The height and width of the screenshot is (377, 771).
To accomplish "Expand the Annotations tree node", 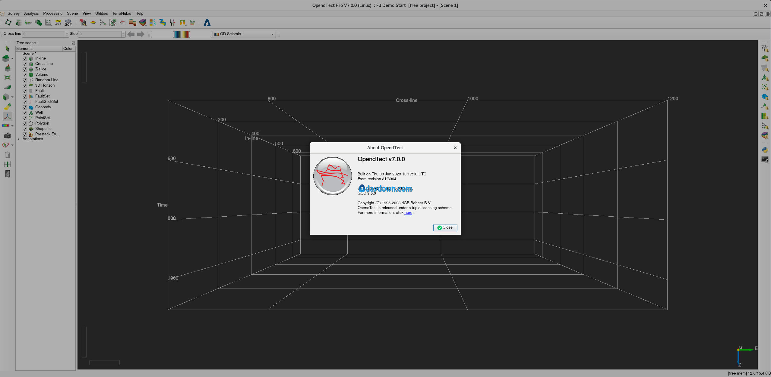I will coord(19,139).
